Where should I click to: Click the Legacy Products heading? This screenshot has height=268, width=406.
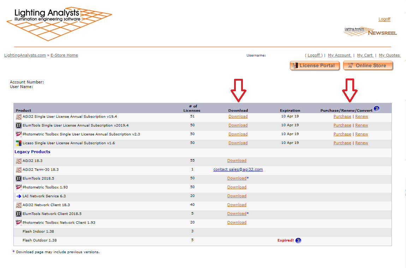32,152
